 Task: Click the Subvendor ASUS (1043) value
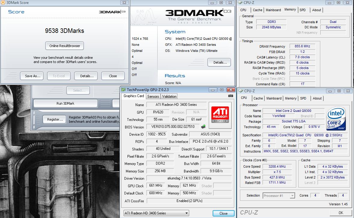tap(210, 134)
